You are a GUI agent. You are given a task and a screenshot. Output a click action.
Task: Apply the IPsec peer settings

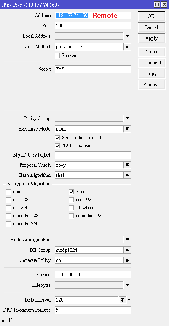click(151, 38)
